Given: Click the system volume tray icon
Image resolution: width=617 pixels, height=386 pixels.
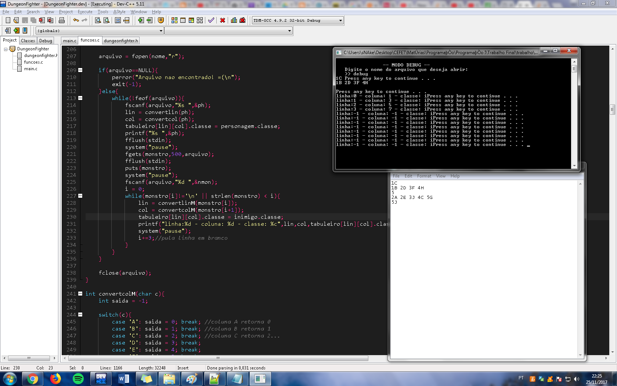Looking at the screenshot, I should click(577, 379).
